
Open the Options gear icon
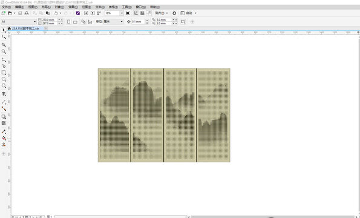pos(174,13)
